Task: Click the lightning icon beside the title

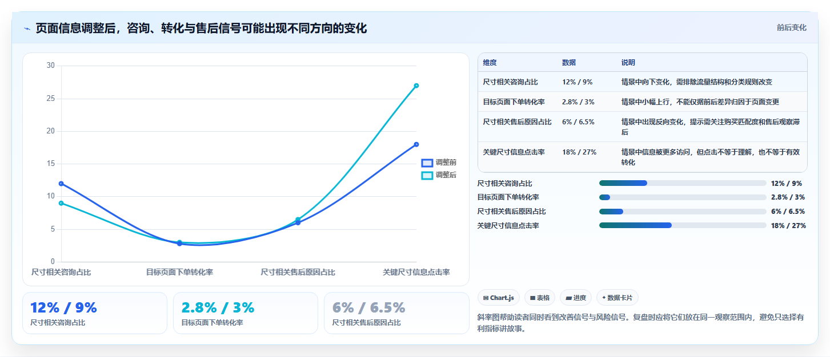Action: (x=27, y=29)
